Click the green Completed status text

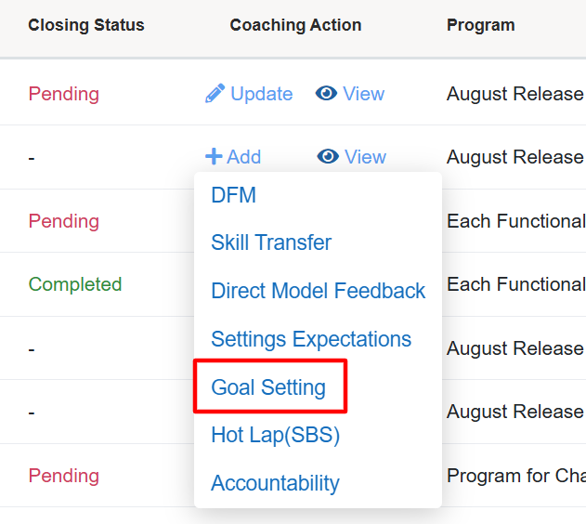coord(75,284)
